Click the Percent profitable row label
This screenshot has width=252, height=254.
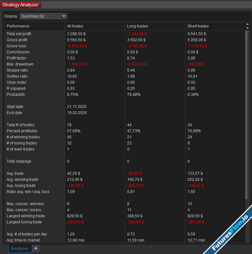[x=22, y=131]
